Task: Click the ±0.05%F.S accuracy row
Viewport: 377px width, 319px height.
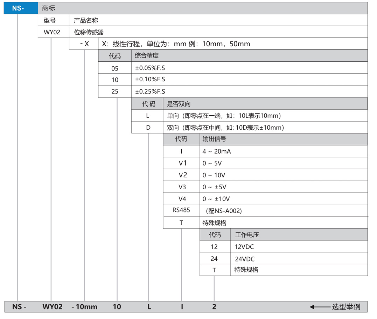Action: [x=249, y=68]
